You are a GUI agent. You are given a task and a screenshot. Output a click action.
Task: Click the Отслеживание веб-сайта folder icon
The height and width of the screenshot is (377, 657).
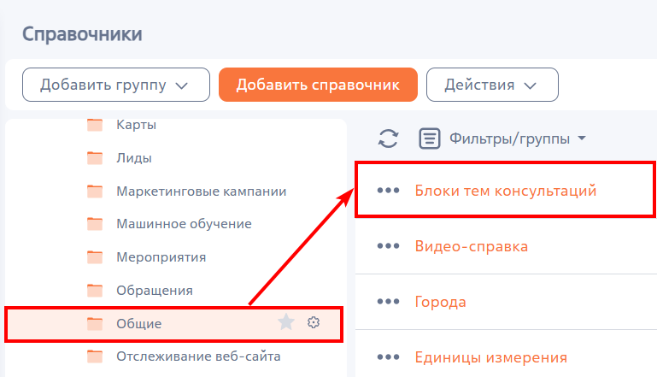coord(95,356)
